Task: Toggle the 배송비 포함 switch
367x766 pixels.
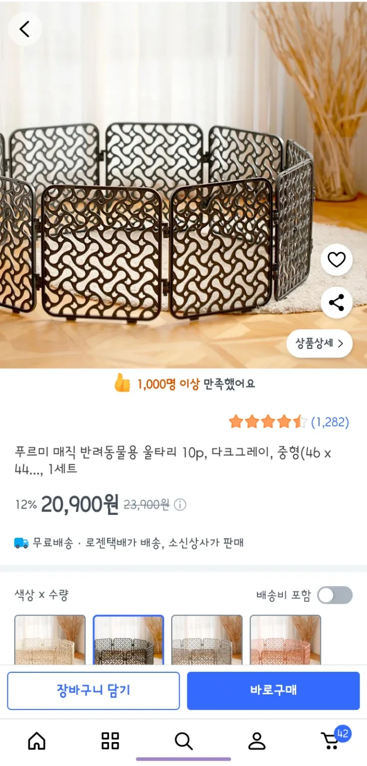Action: tap(335, 595)
